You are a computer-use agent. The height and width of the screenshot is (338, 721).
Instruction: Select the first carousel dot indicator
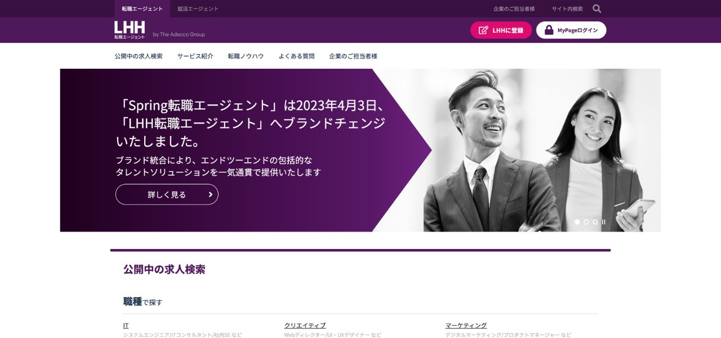(x=577, y=221)
